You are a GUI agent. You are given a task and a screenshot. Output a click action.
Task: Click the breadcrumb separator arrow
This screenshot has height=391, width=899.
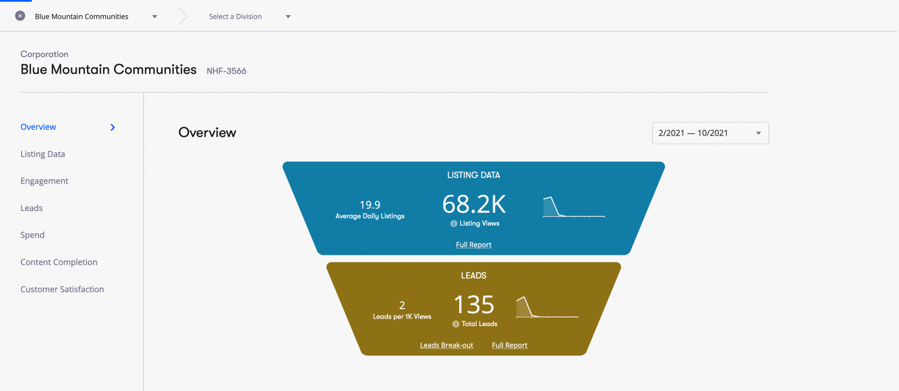183,16
